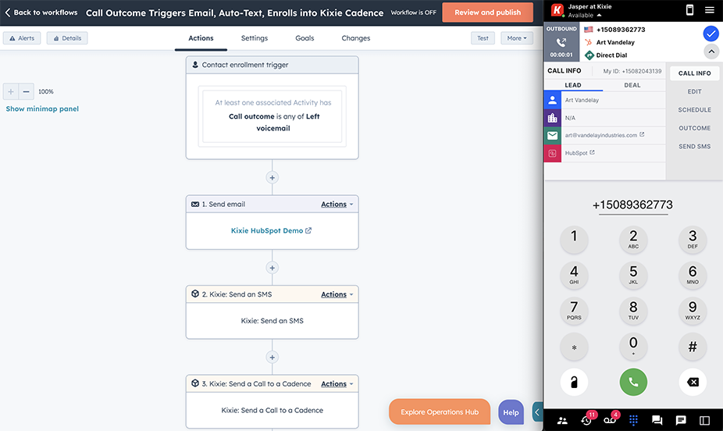Open call history icon with 11 badge

[x=586, y=419]
